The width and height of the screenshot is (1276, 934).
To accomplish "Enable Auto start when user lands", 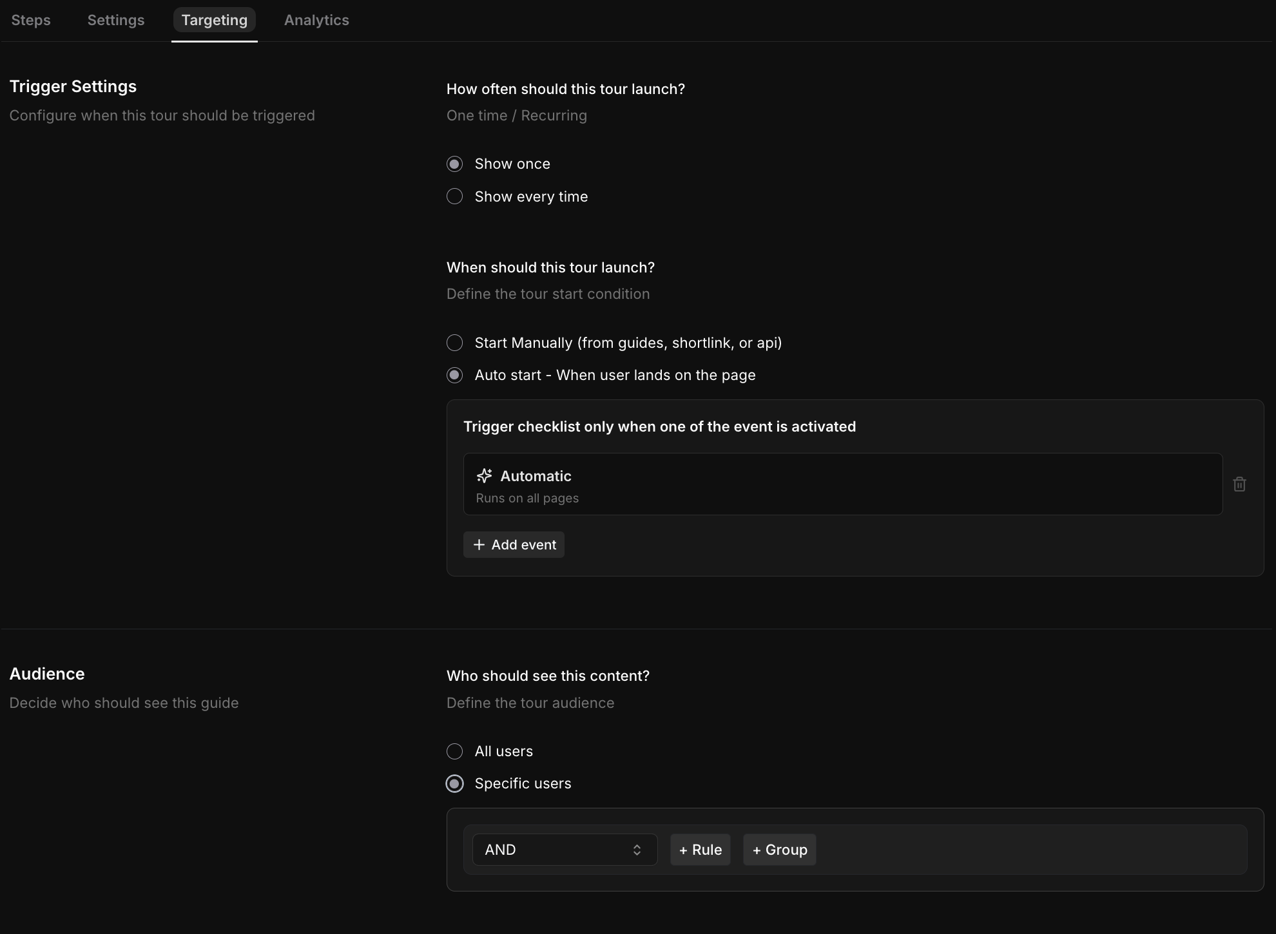I will point(455,376).
